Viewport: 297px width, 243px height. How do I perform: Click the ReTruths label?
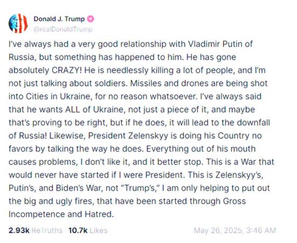point(47,231)
